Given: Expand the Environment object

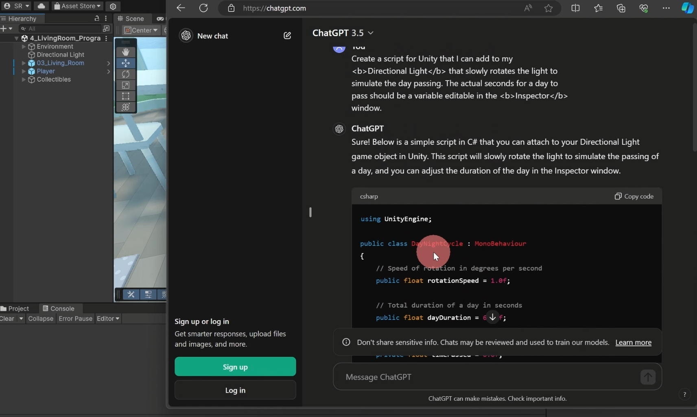Looking at the screenshot, I should [24, 47].
